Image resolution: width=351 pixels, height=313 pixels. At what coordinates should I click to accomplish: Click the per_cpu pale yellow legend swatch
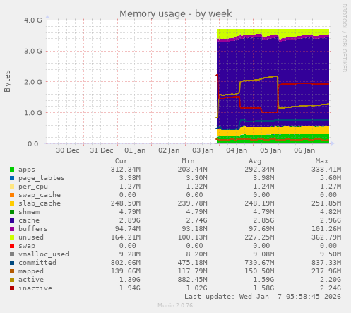[x=12, y=187]
